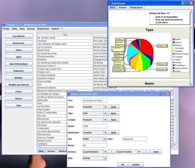Open the Réalisateurs menu in menu bar
Screen dimensions: 195x168
[x=43, y=29]
